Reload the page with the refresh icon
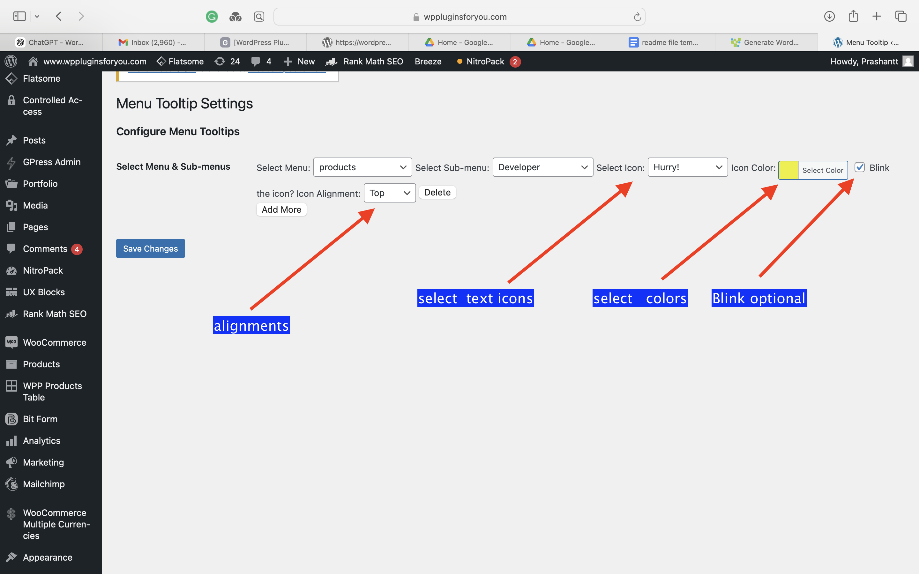 637,17
